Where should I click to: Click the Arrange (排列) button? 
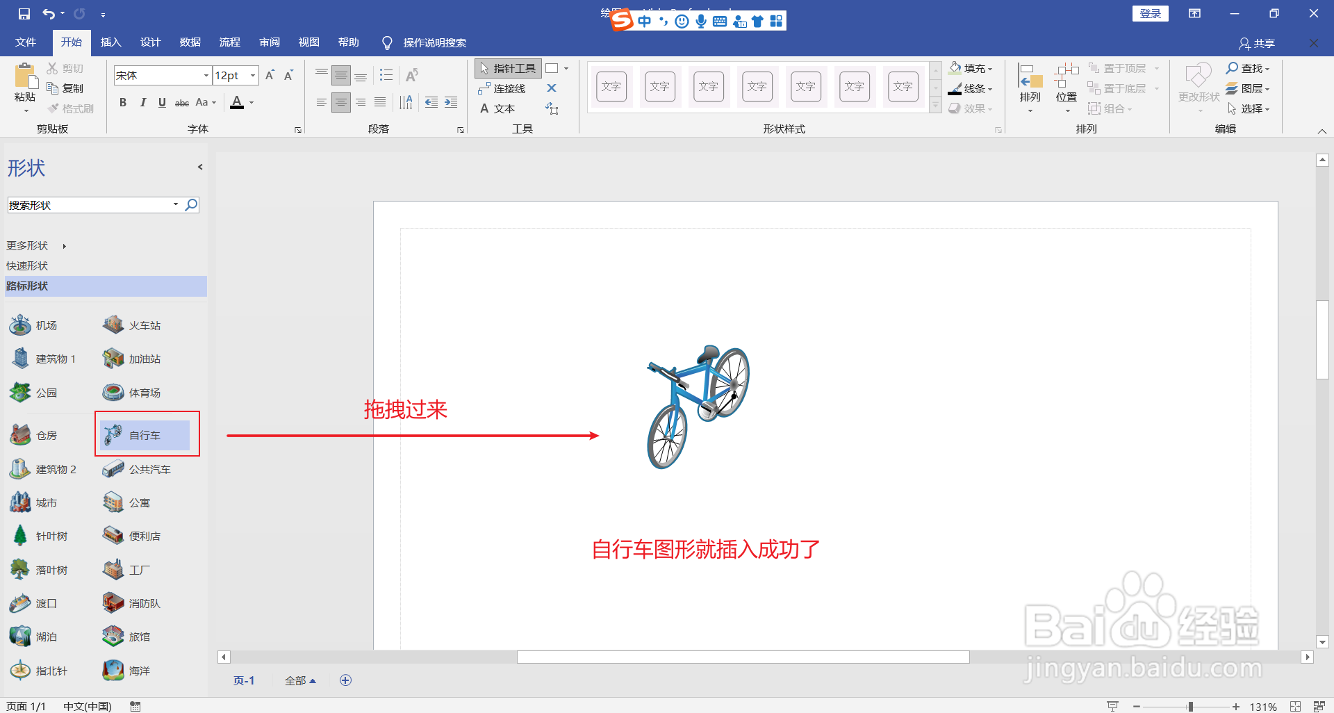click(x=1030, y=87)
